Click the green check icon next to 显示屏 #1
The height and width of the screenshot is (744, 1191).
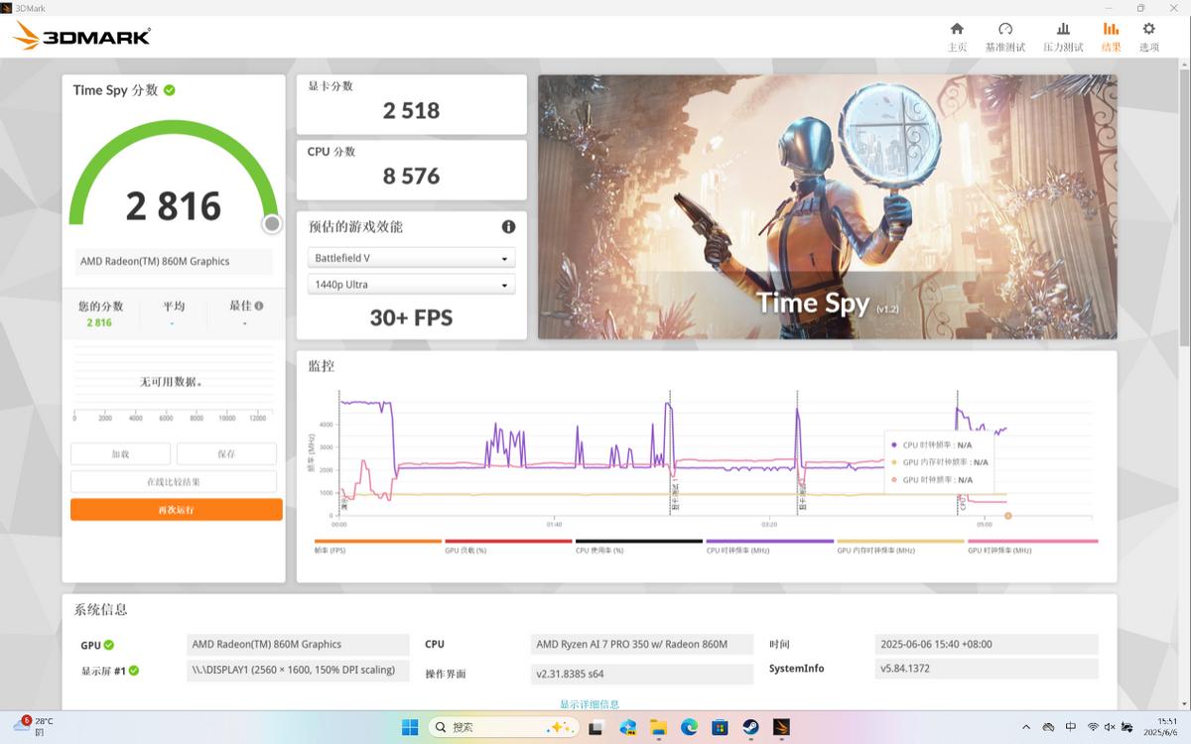click(133, 671)
